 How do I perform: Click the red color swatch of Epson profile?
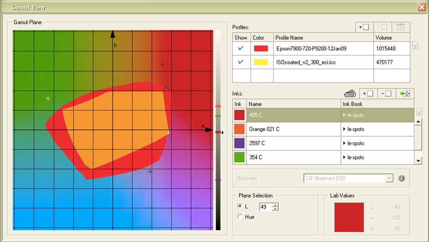click(x=261, y=48)
